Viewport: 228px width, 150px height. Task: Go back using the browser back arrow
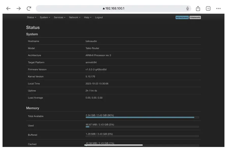8,9
